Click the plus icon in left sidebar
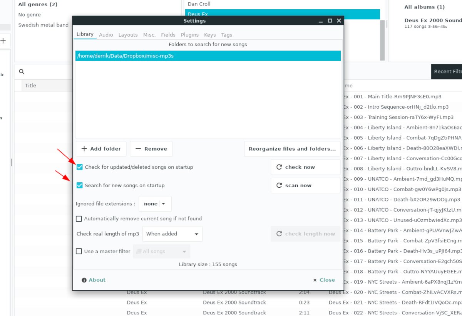The height and width of the screenshot is (316, 462). 3,40
